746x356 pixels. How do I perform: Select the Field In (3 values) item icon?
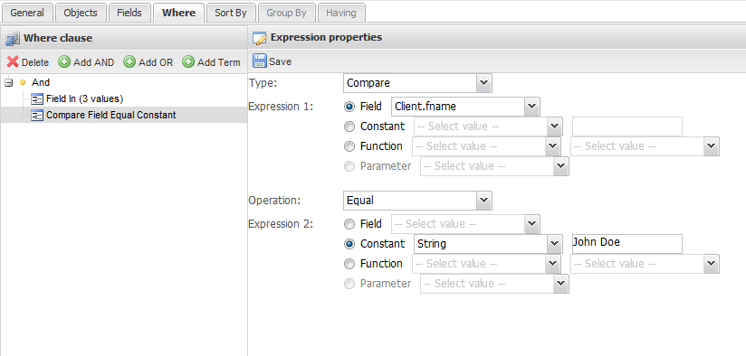[36, 98]
